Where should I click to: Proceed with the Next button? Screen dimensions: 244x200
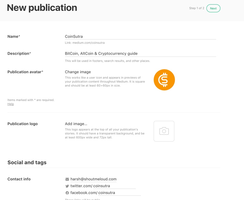pos(213,8)
